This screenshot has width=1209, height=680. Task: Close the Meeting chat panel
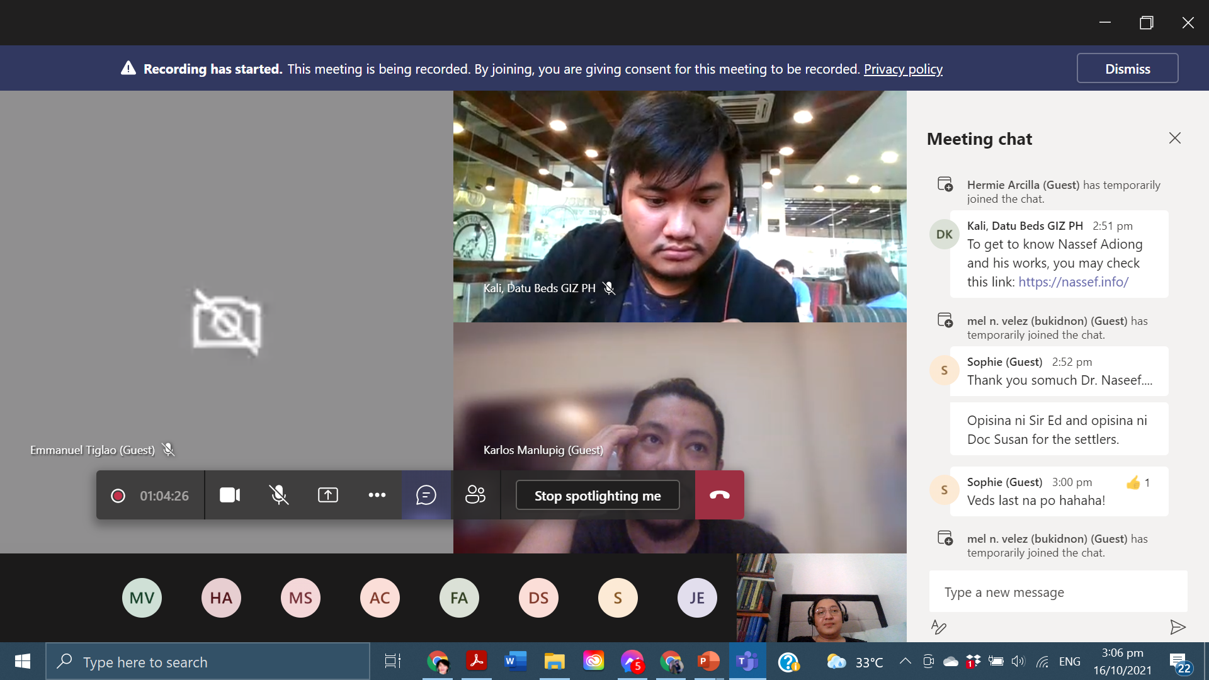[x=1175, y=139]
